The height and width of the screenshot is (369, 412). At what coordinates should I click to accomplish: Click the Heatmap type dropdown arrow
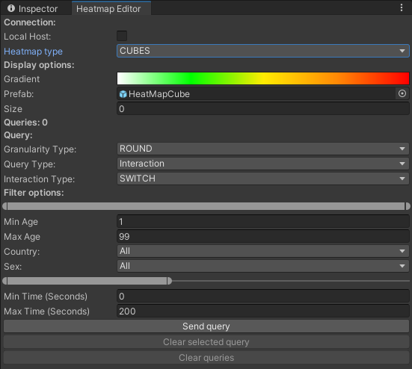click(x=402, y=51)
